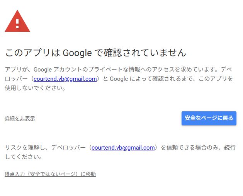
Task: Click the trailing line してください。
Action: pos(23,157)
